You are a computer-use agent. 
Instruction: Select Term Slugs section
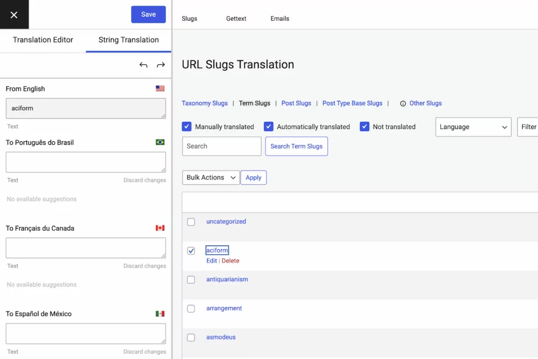tap(255, 103)
